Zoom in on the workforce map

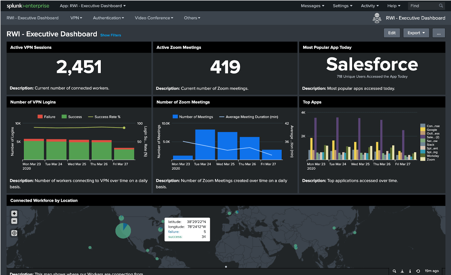pos(14,213)
